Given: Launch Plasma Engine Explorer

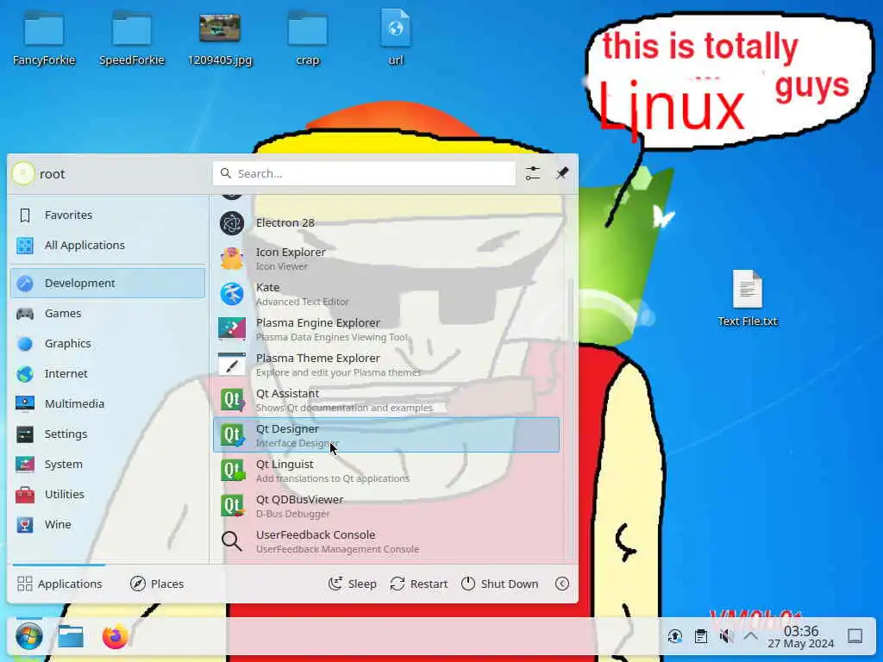Looking at the screenshot, I should click(386, 329).
